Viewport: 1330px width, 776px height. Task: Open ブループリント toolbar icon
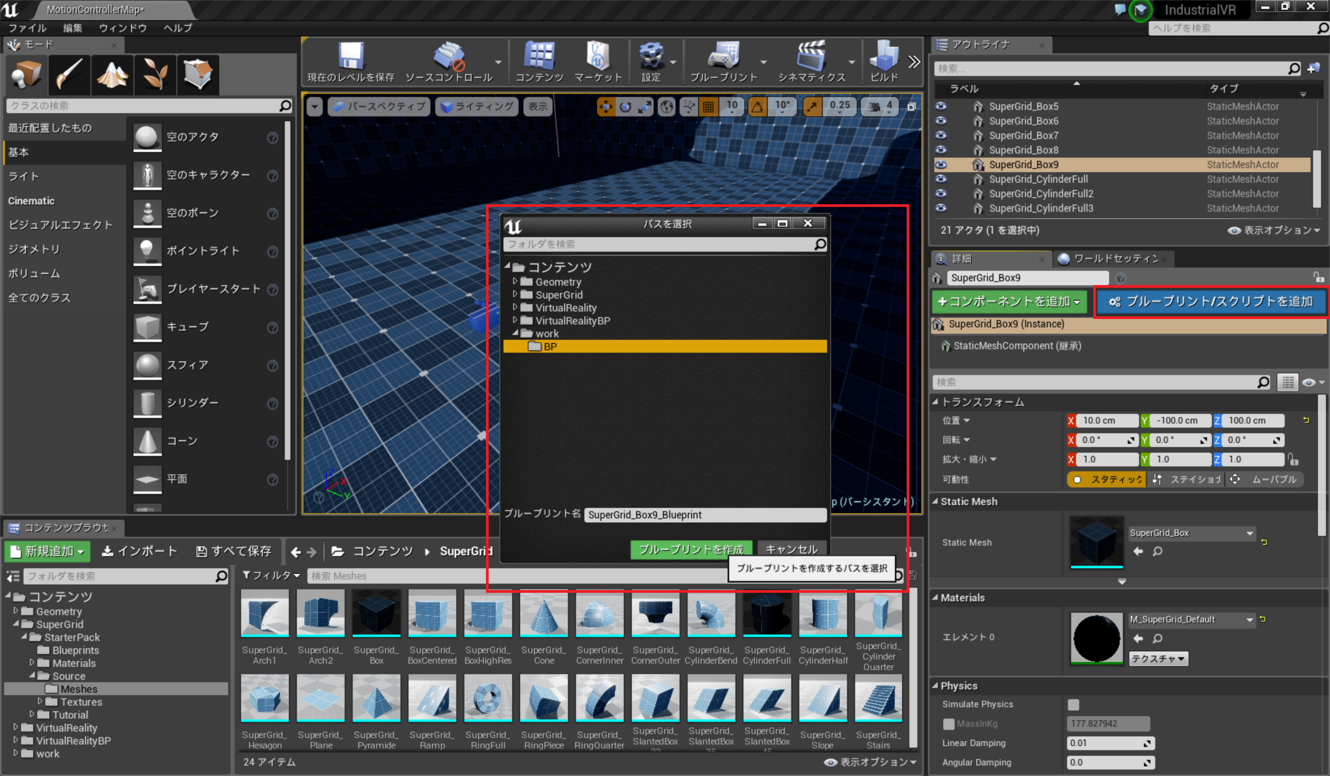tap(724, 63)
